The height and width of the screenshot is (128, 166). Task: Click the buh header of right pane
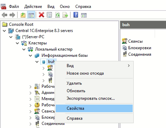tap(143, 25)
